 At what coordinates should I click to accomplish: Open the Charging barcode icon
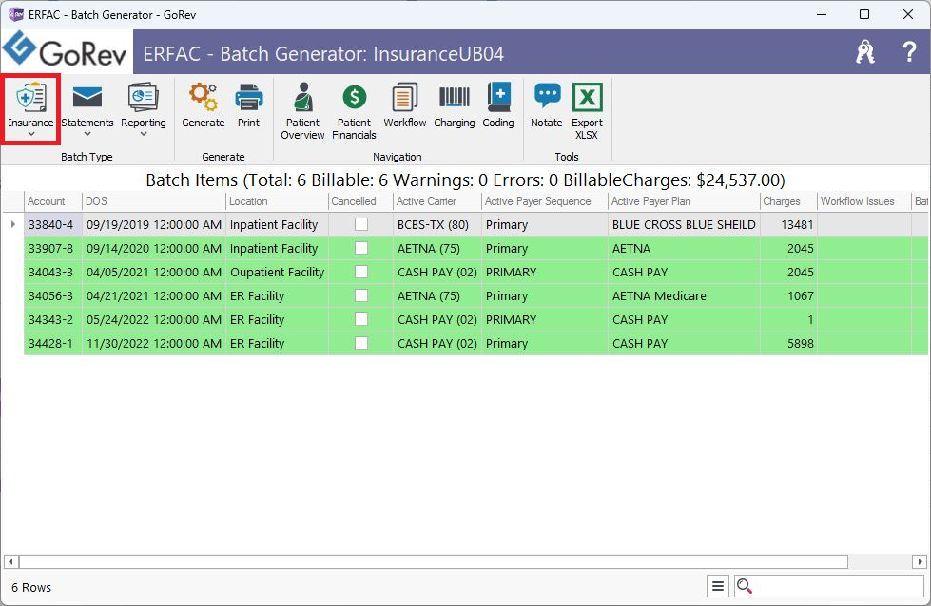pos(455,97)
